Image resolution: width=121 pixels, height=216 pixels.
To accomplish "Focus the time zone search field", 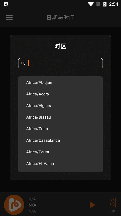I will 60,63.
